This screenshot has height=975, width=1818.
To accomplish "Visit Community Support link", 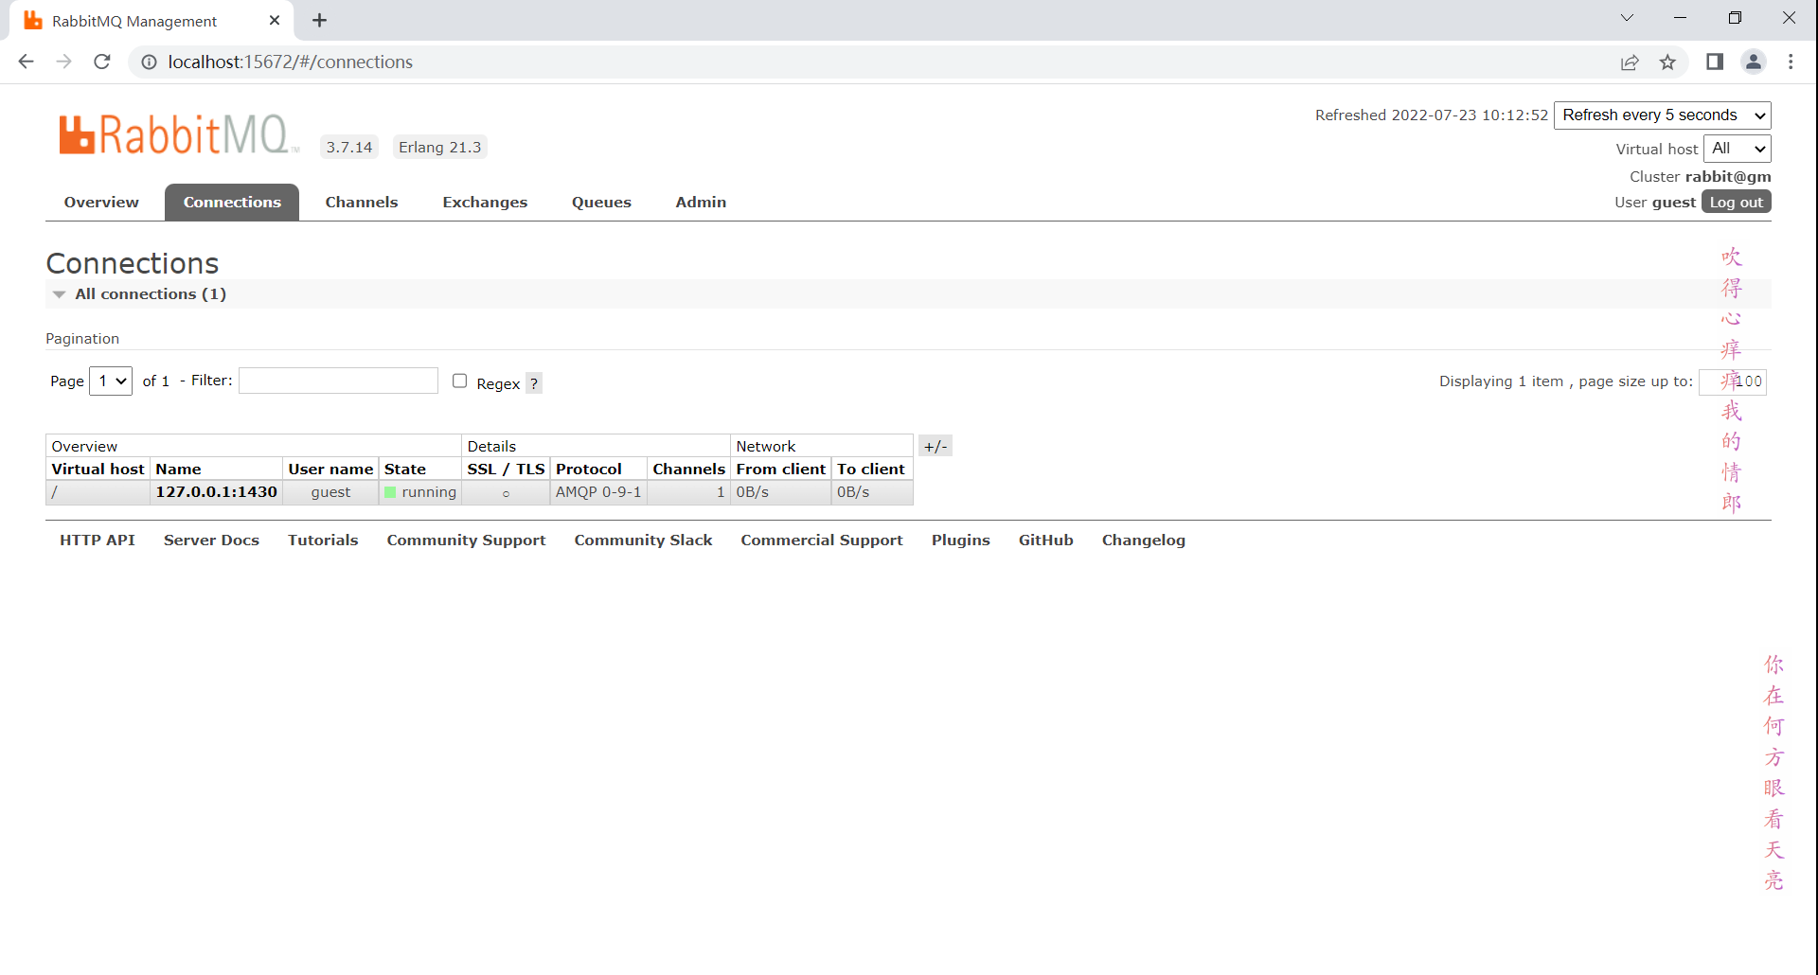I will [x=466, y=540].
